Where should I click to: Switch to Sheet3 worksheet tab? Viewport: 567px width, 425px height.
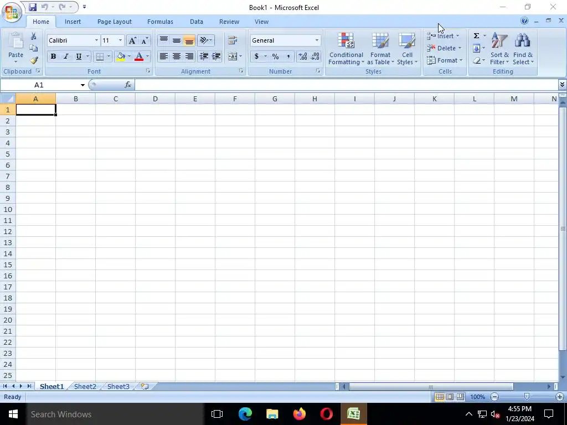tap(118, 386)
